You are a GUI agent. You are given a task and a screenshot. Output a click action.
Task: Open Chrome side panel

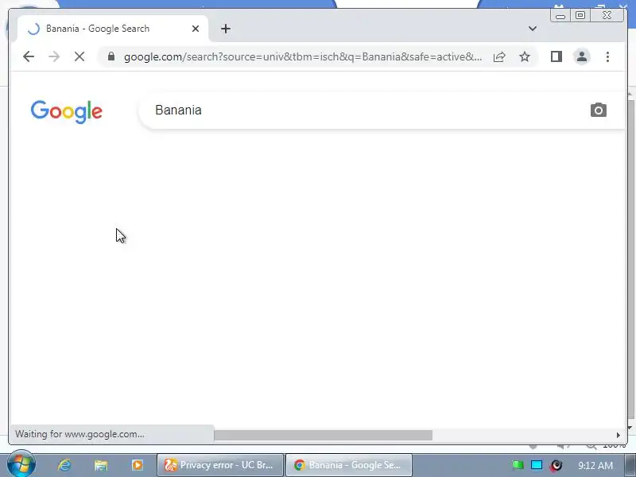pos(556,56)
